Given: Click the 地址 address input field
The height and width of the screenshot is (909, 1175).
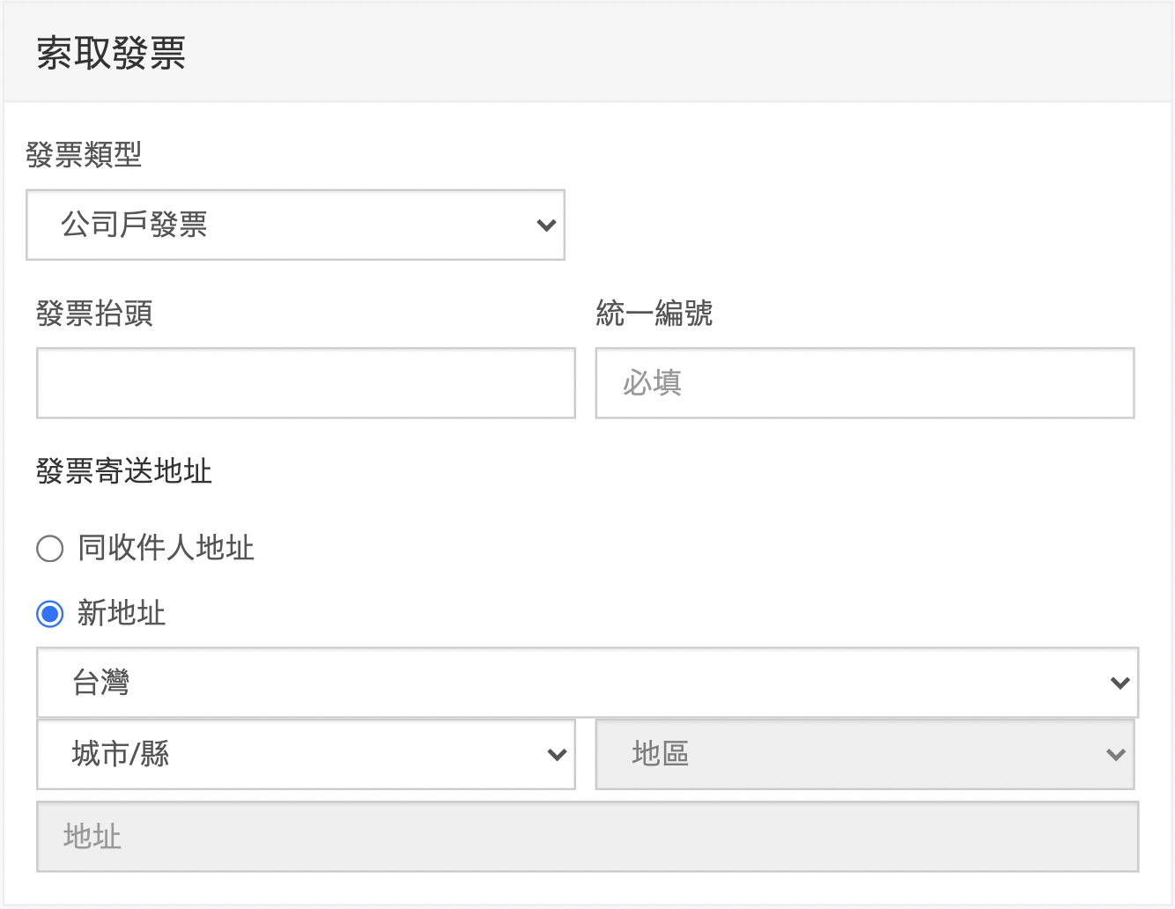Looking at the screenshot, I should (x=587, y=836).
